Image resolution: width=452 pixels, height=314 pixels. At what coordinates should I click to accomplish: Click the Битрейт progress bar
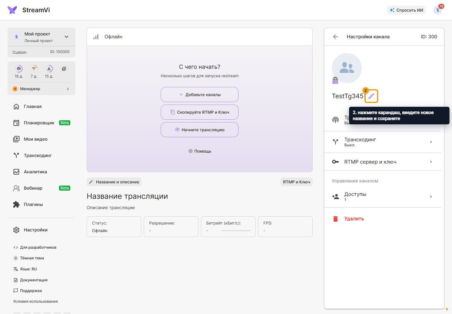[236, 231]
